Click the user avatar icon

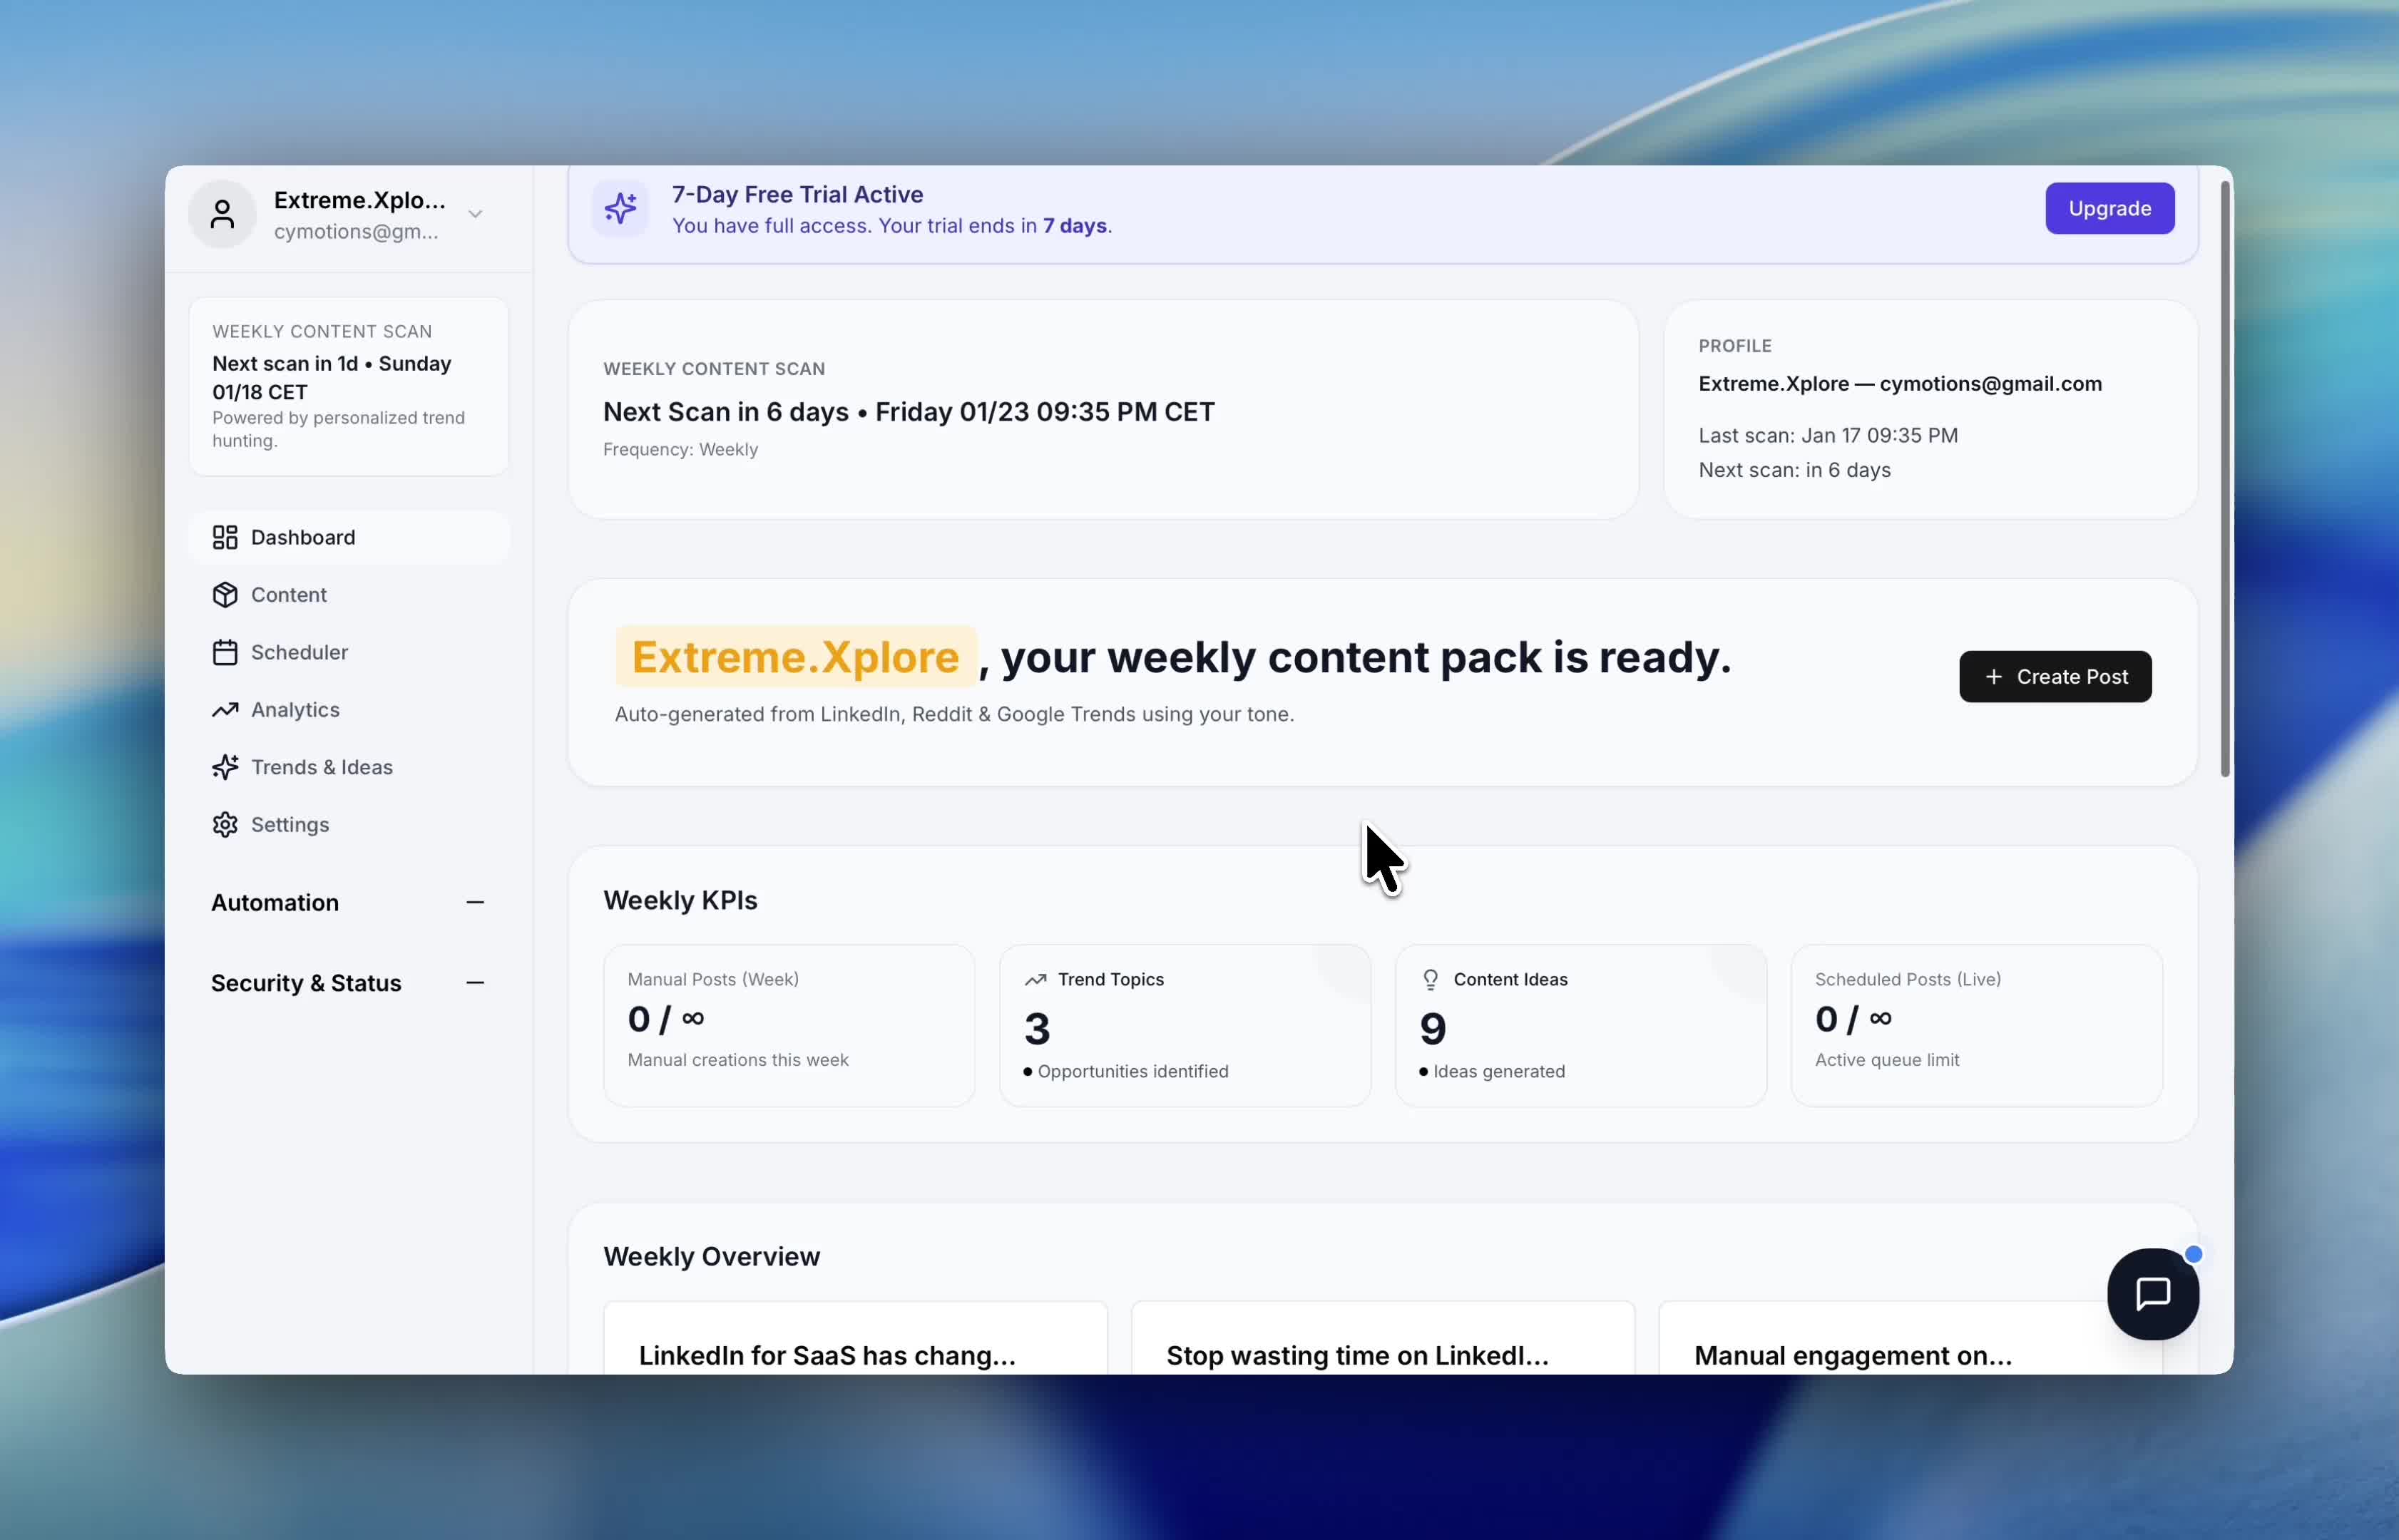pos(222,214)
